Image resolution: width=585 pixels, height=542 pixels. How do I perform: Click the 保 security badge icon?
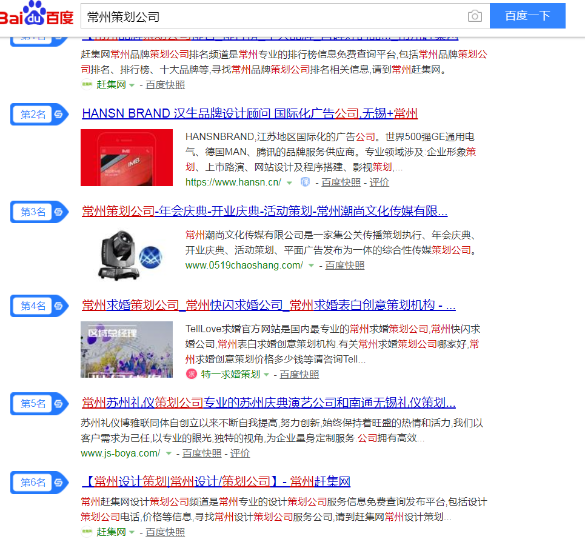click(305, 182)
